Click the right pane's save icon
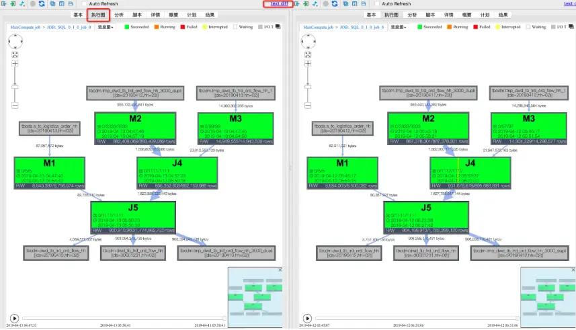This screenshot has width=576, height=330. [x=364, y=3]
